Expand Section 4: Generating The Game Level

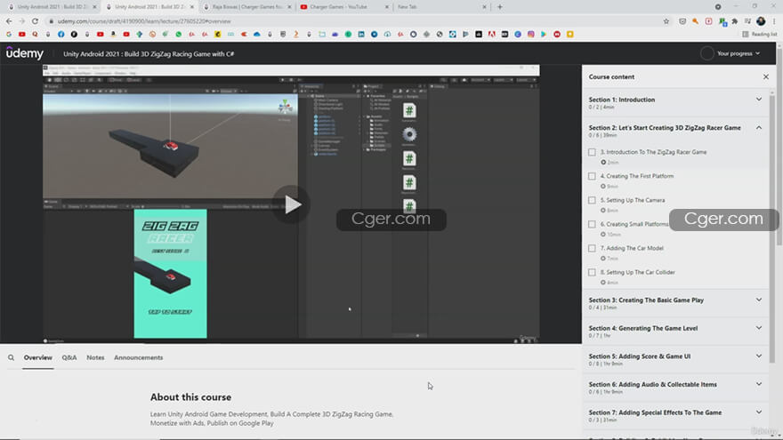coord(675,332)
